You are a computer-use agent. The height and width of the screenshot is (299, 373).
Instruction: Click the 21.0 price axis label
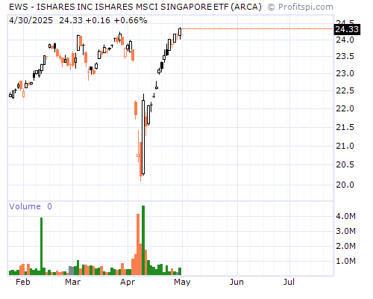click(345, 146)
